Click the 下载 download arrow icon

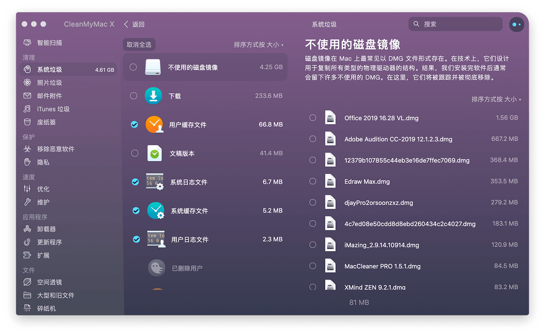[153, 96]
